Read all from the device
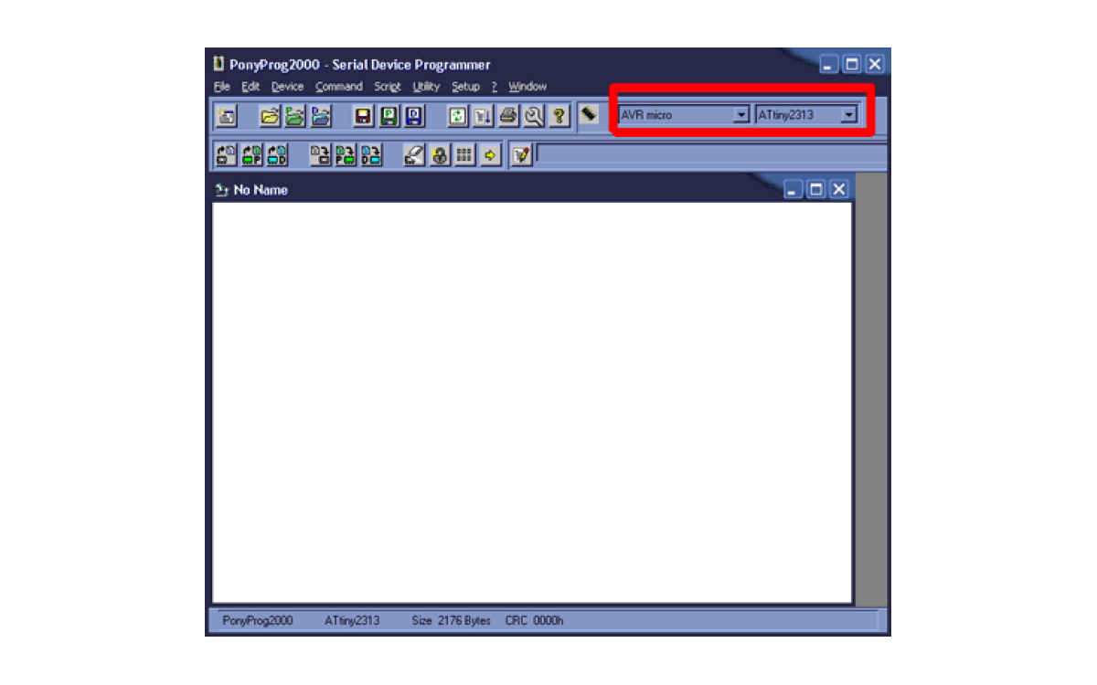1097x685 pixels. pos(226,155)
